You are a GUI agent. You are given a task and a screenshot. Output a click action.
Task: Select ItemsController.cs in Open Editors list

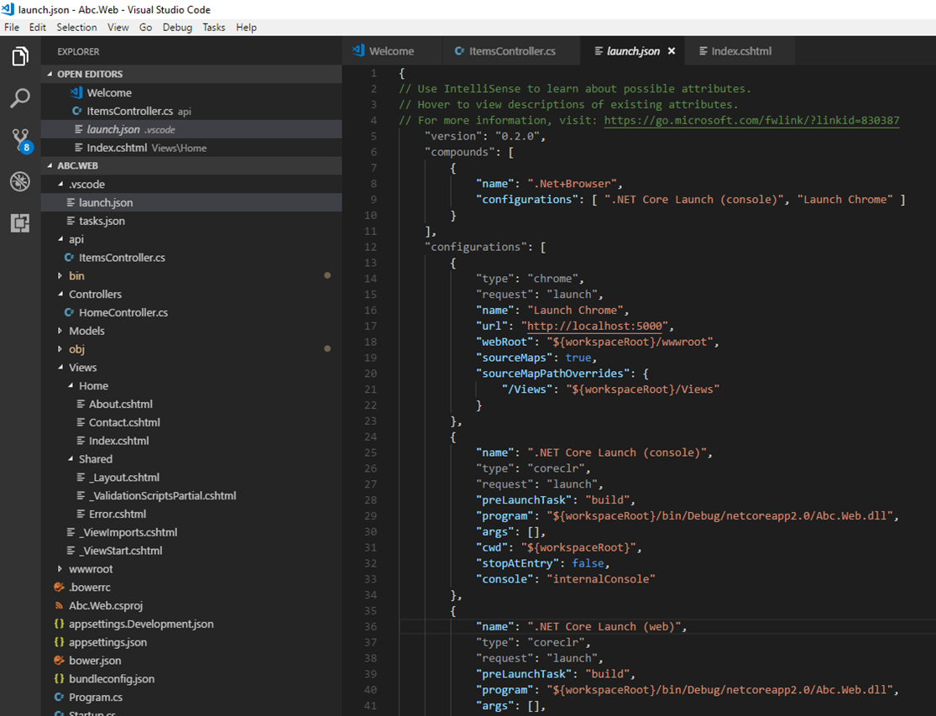(x=191, y=112)
